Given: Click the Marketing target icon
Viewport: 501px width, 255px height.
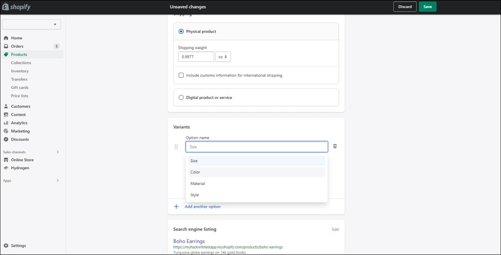Looking at the screenshot, I should click(6, 131).
